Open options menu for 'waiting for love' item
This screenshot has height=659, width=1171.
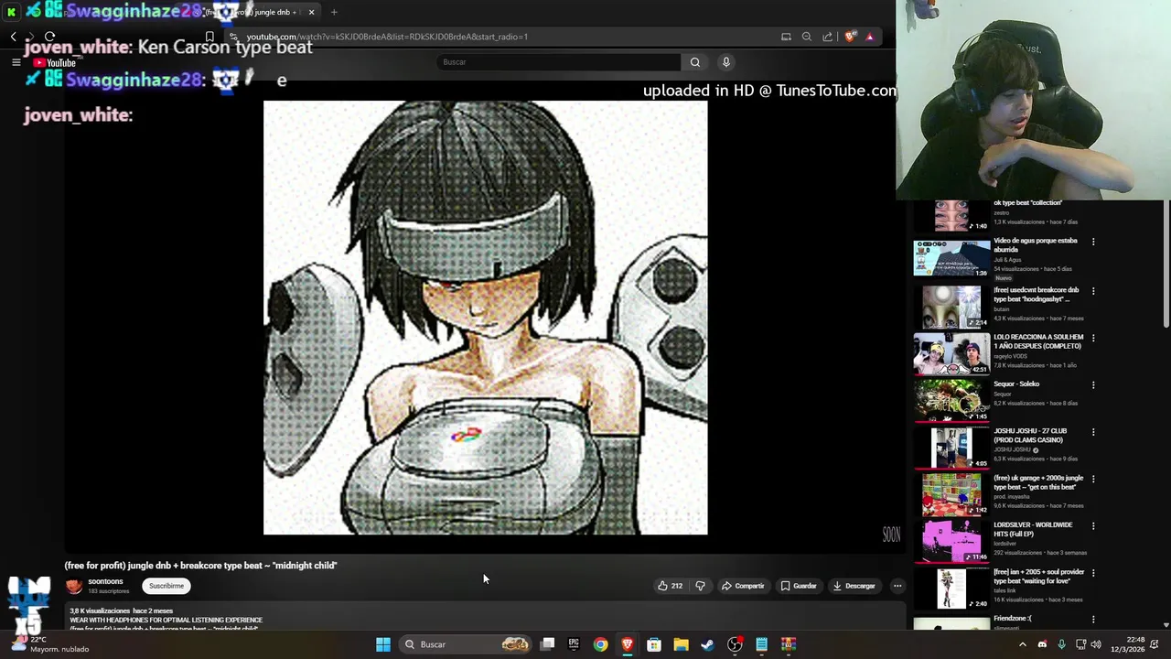click(1093, 573)
